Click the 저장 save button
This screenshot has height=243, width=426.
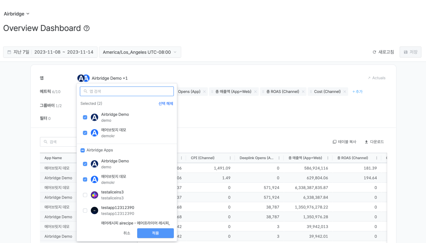point(410,52)
